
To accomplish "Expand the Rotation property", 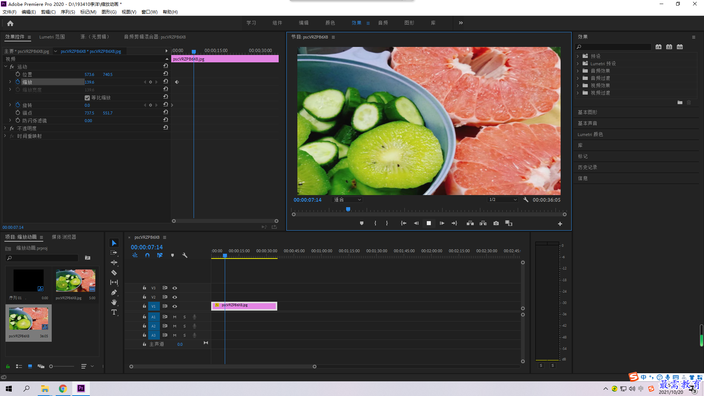I will [x=10, y=105].
